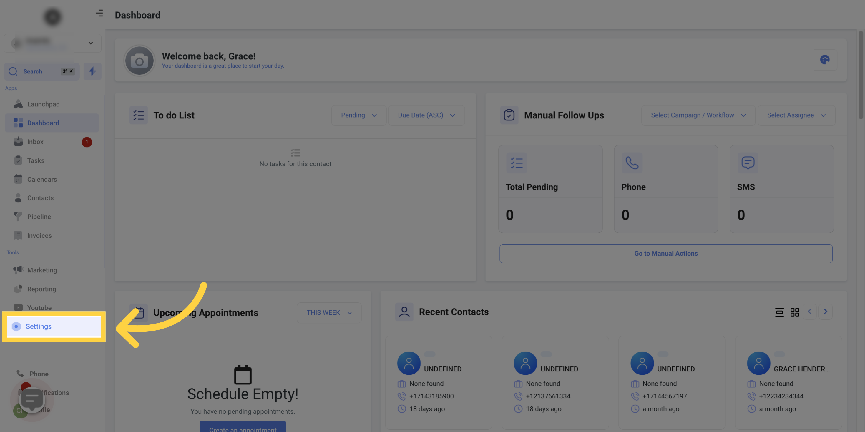Image resolution: width=865 pixels, height=432 pixels.
Task: Expand the account switcher dropdown
Action: point(53,43)
